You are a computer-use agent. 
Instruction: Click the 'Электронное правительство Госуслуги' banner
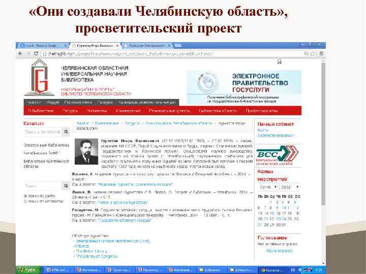[x=244, y=87]
